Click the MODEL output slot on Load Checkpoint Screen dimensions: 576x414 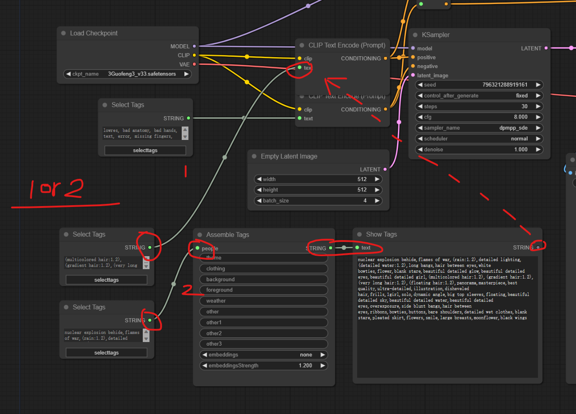[194, 46]
